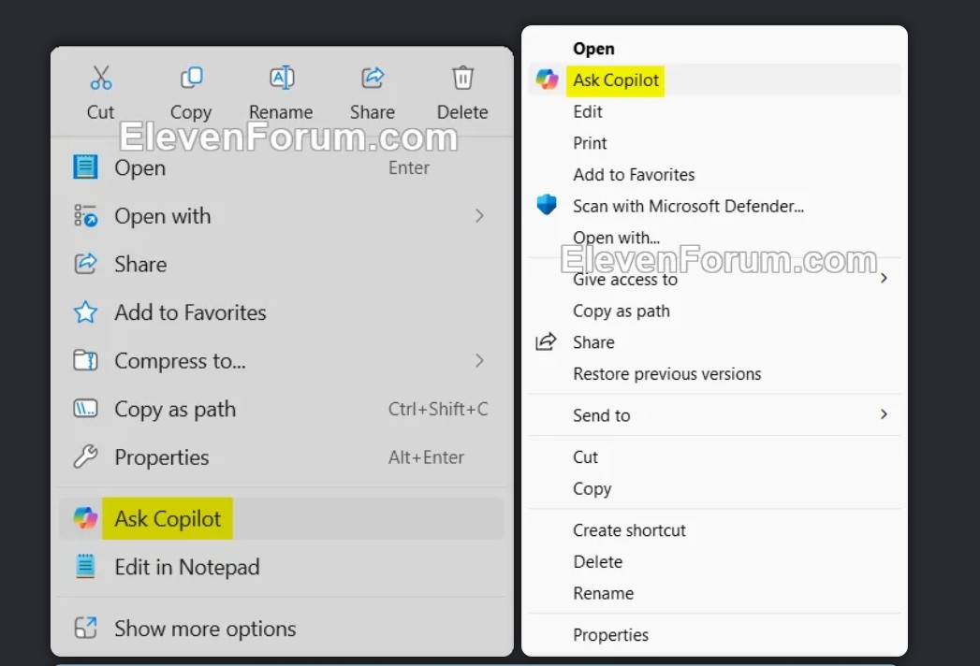Choose Restore previous versions

pyautogui.click(x=666, y=374)
